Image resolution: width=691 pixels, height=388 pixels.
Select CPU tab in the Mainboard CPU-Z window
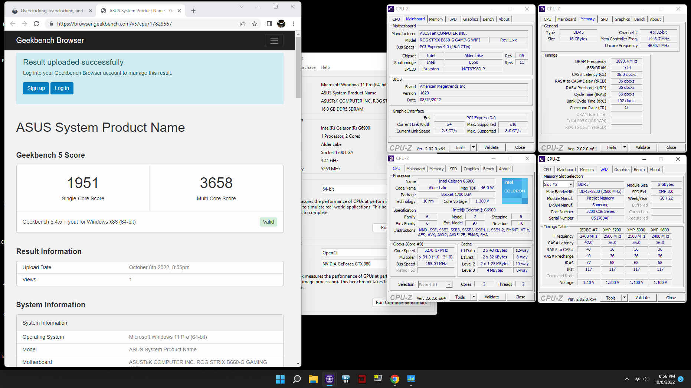tap(396, 19)
